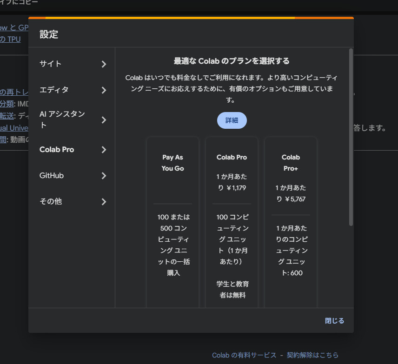Viewport: 398px width, 364px height.
Task: Open the サイト settings section
Action: [x=51, y=64]
